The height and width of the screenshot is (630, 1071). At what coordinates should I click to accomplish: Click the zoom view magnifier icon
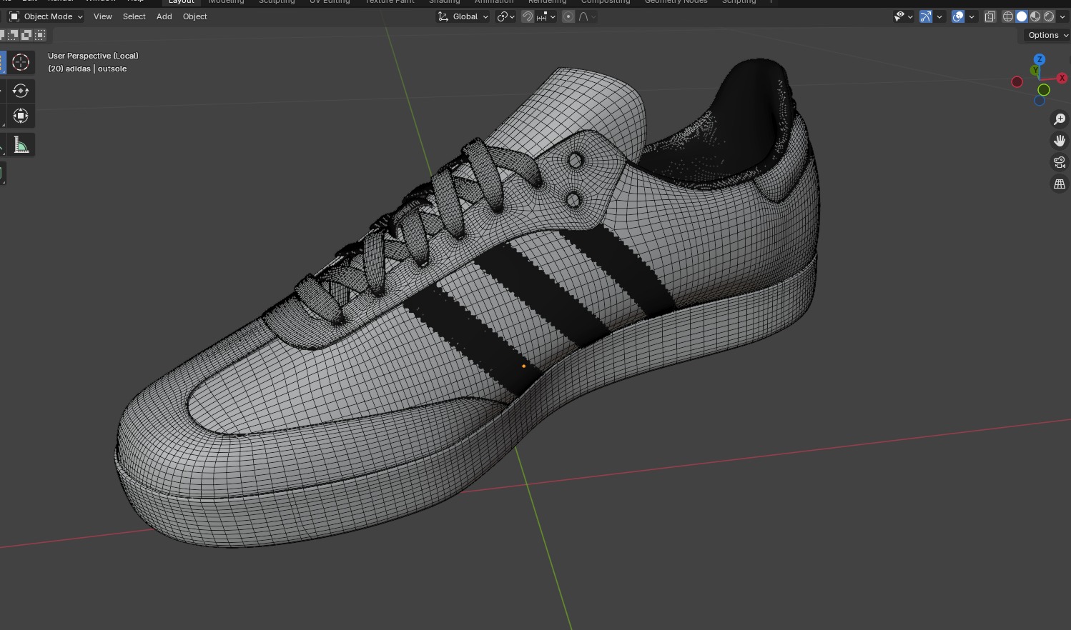tap(1060, 119)
